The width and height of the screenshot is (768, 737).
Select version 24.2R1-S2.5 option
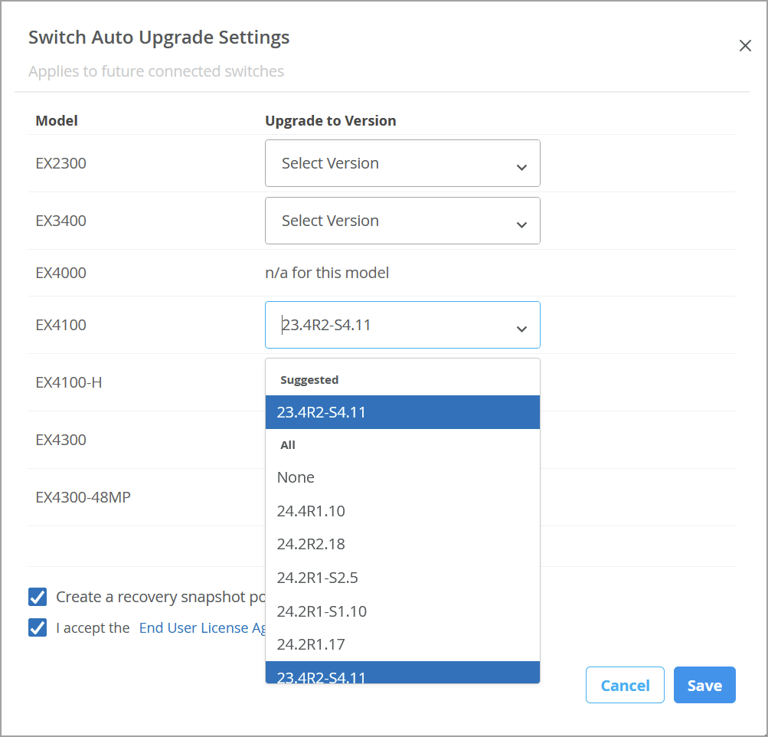[x=402, y=578]
